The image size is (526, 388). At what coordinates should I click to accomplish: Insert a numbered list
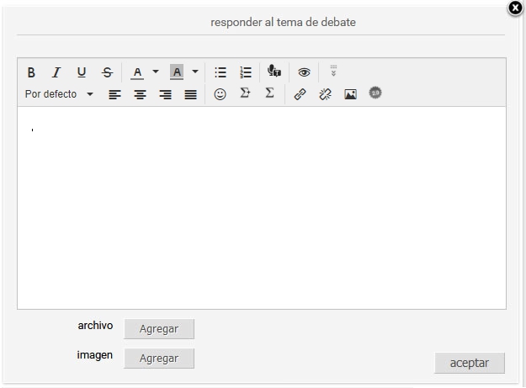coord(246,72)
